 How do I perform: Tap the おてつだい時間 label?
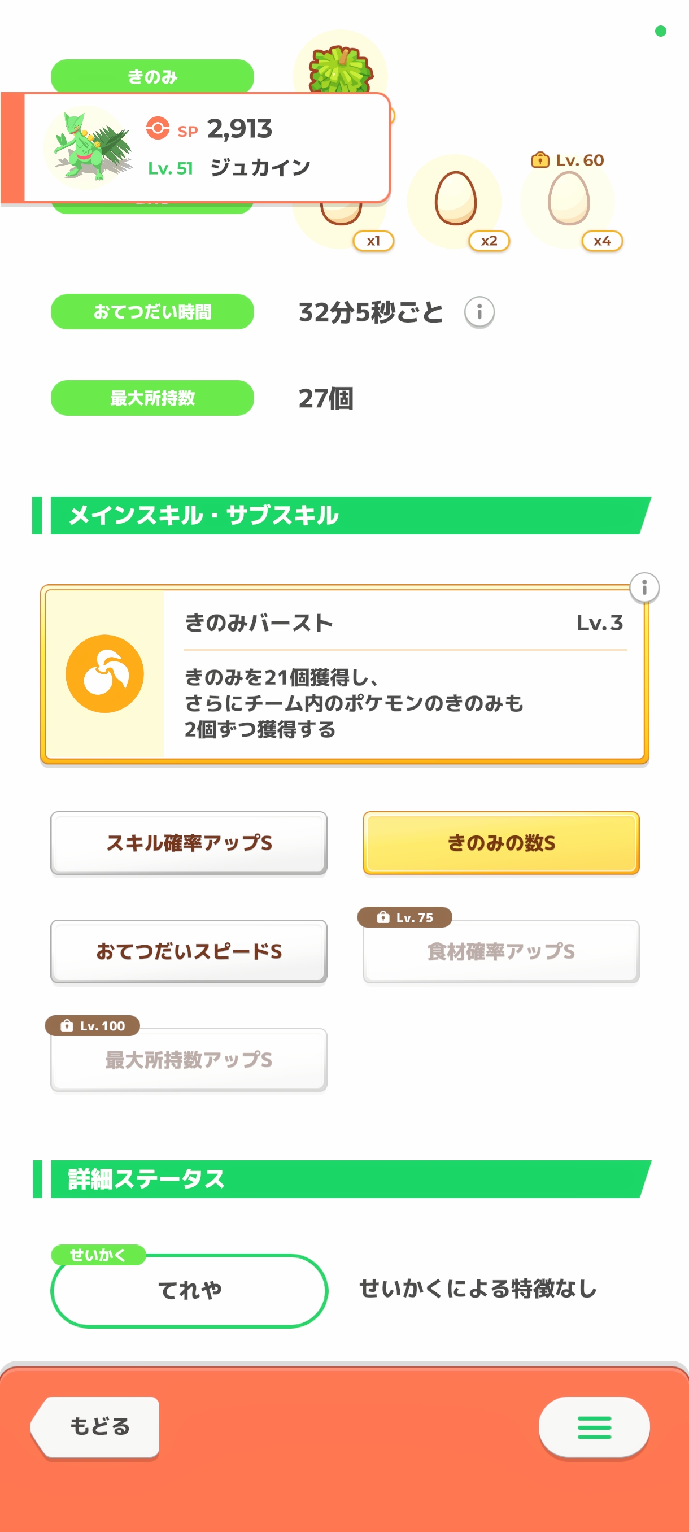(x=152, y=312)
